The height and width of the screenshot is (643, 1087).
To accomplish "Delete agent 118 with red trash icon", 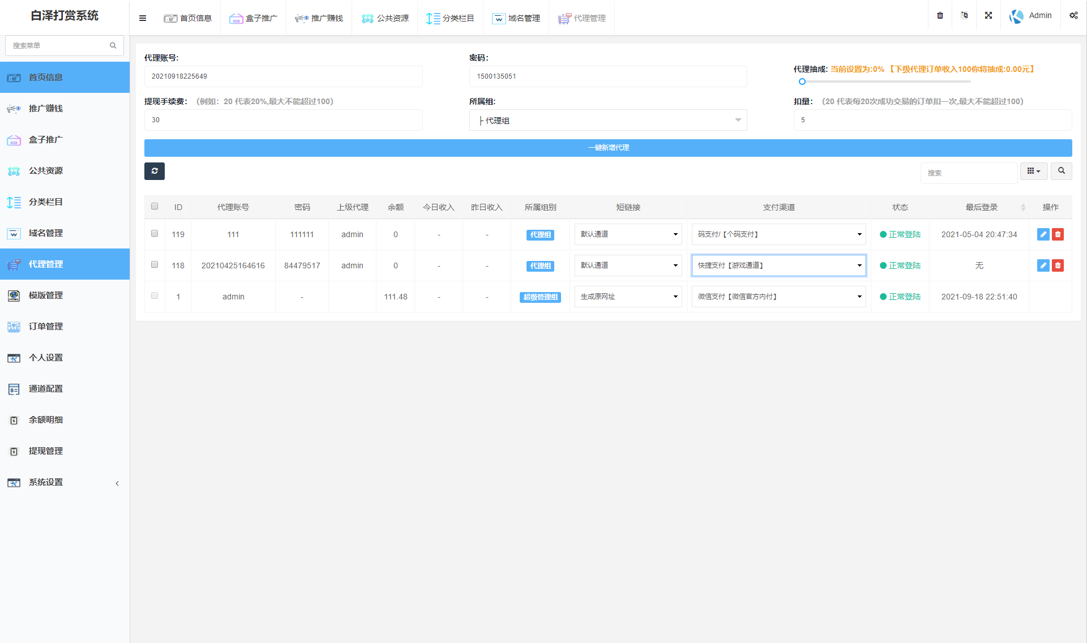I will (1058, 265).
